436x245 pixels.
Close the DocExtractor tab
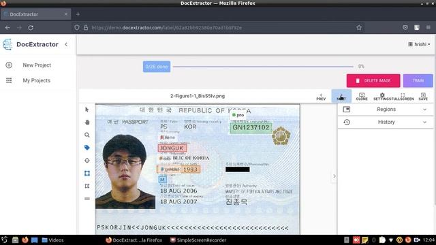coord(66,14)
